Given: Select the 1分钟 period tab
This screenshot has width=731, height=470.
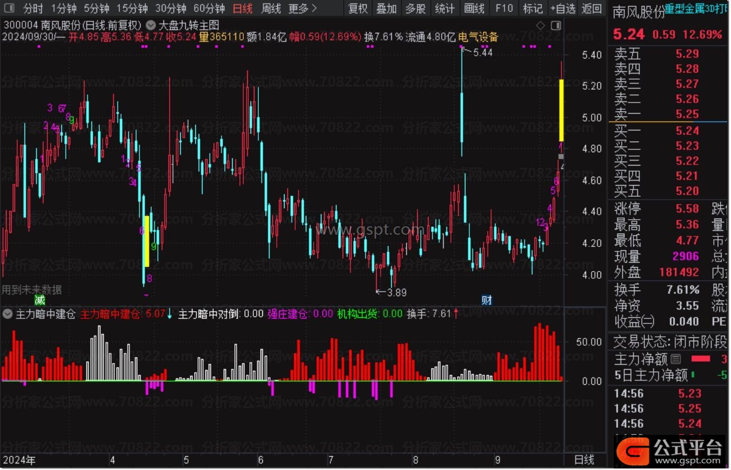Looking at the screenshot, I should [64, 8].
